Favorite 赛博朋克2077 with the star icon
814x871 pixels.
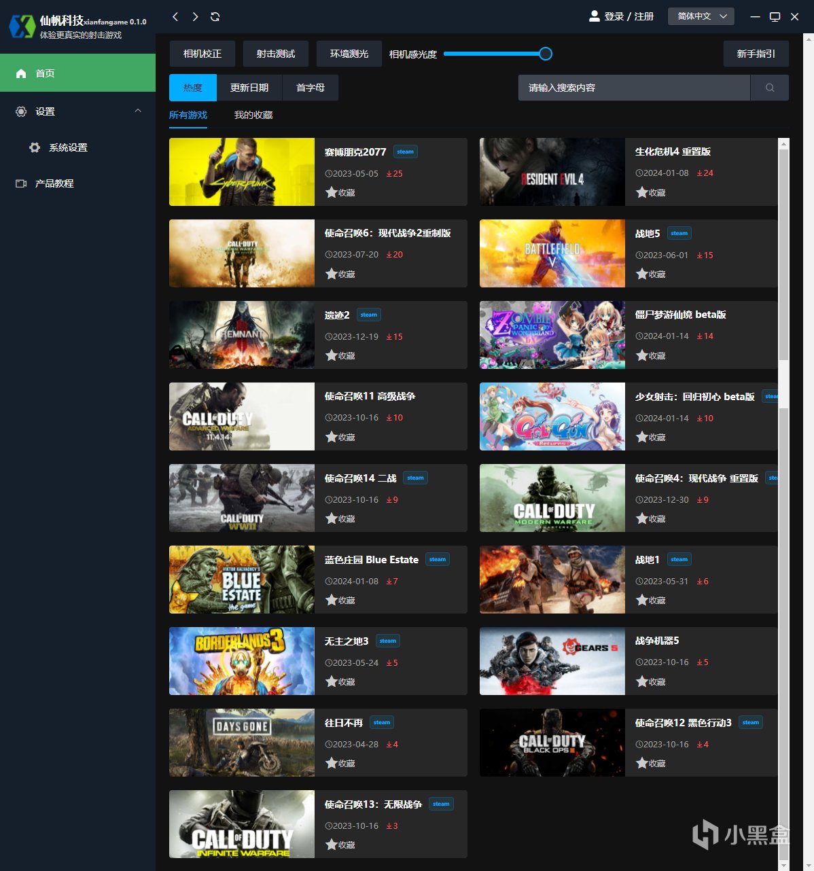click(x=332, y=192)
